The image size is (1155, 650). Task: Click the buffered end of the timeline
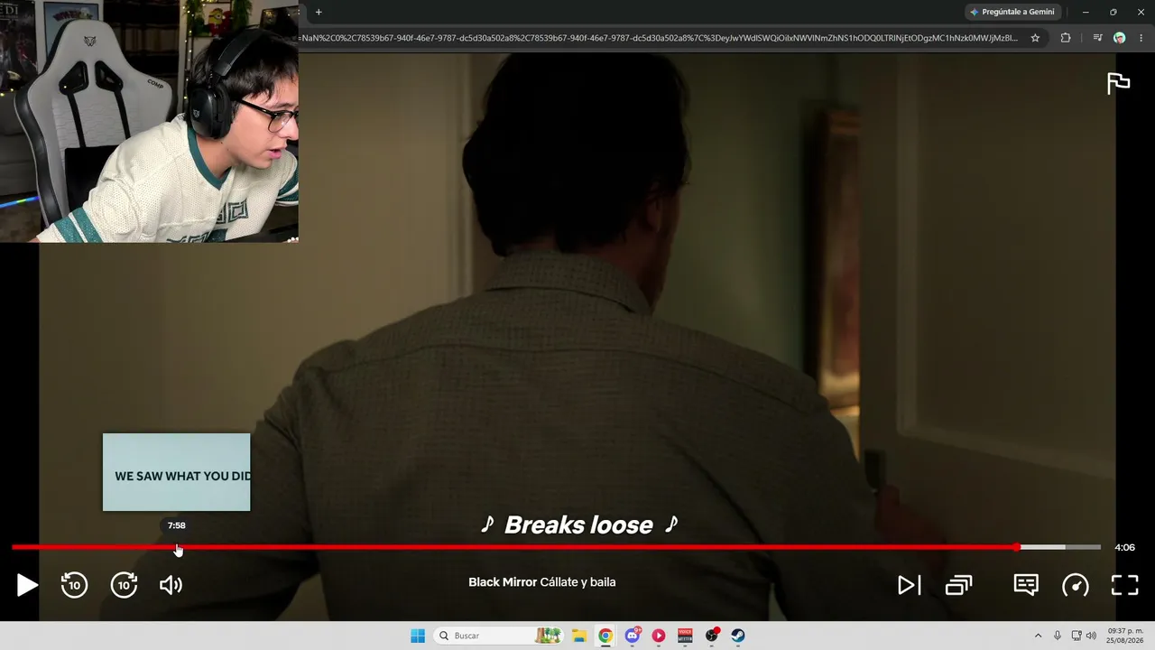pos(1065,547)
